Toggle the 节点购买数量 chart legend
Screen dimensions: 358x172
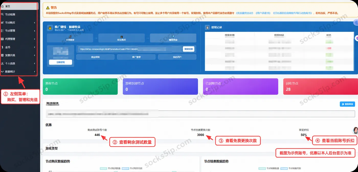pyautogui.click(x=110, y=168)
